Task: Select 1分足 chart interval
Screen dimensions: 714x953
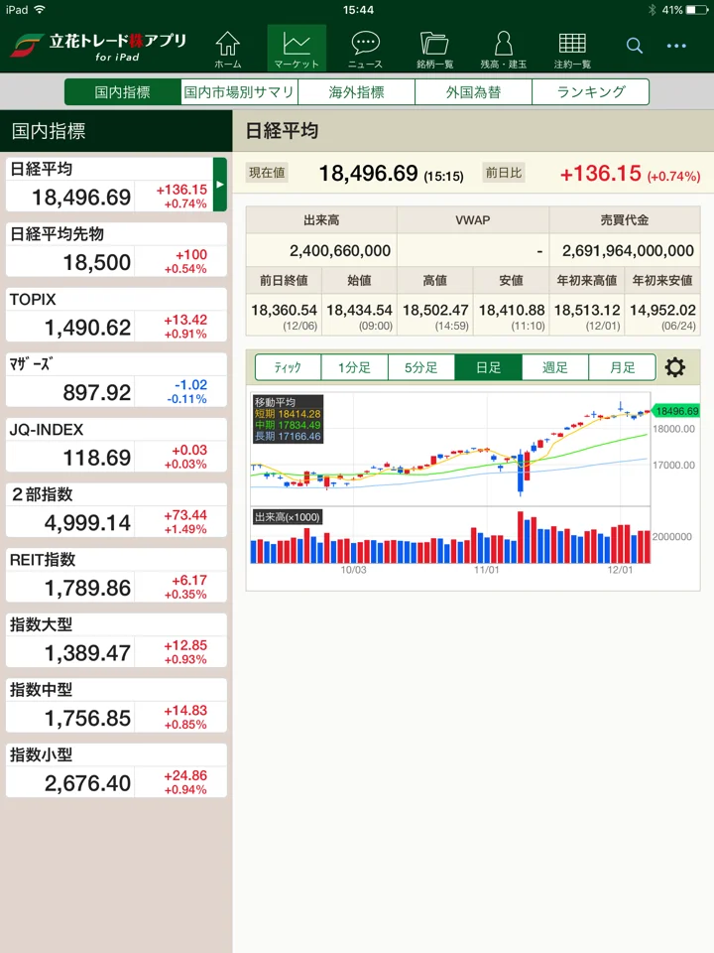Action: point(355,367)
